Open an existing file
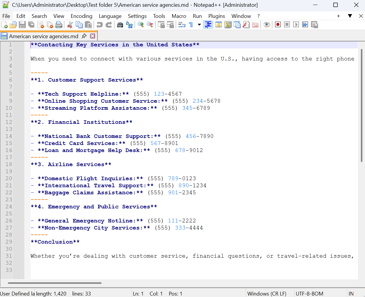Viewport: 365px width, 297px height. [13, 25]
